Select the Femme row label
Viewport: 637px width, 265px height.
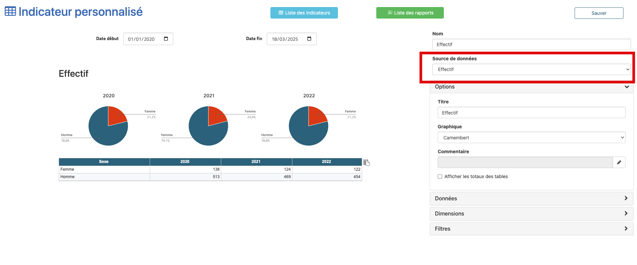[67, 169]
